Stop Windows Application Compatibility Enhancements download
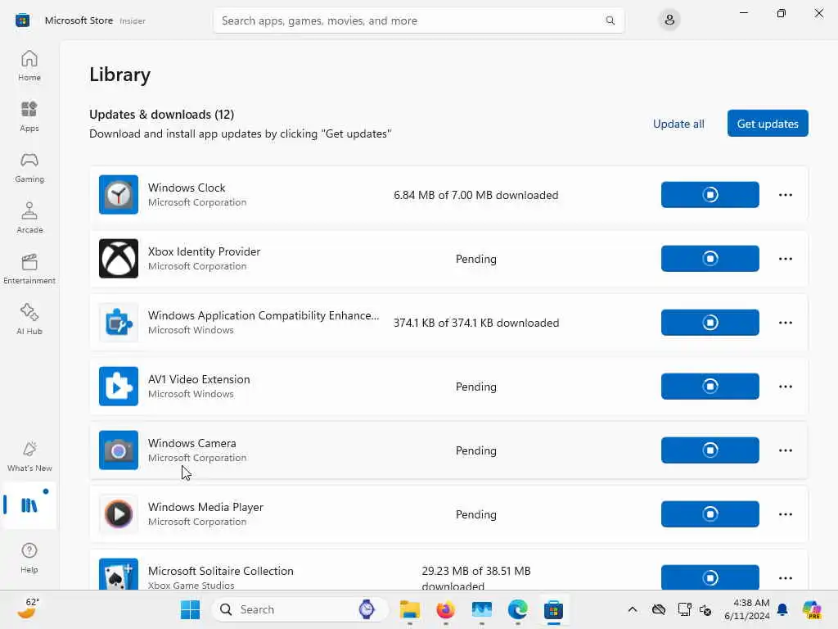Viewport: 838px width, 629px height. pos(710,323)
